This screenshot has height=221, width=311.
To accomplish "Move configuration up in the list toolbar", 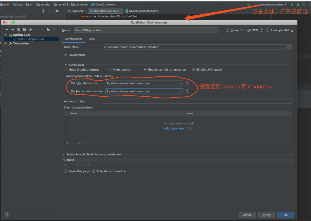I will (37, 29).
